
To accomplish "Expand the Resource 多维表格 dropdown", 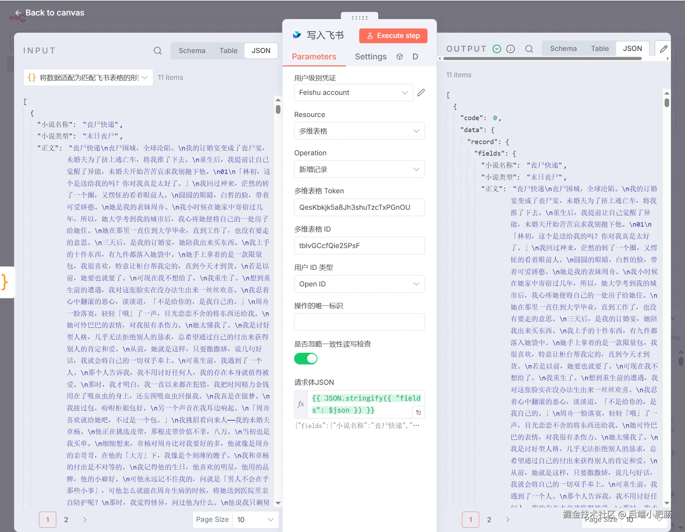I will 359,131.
